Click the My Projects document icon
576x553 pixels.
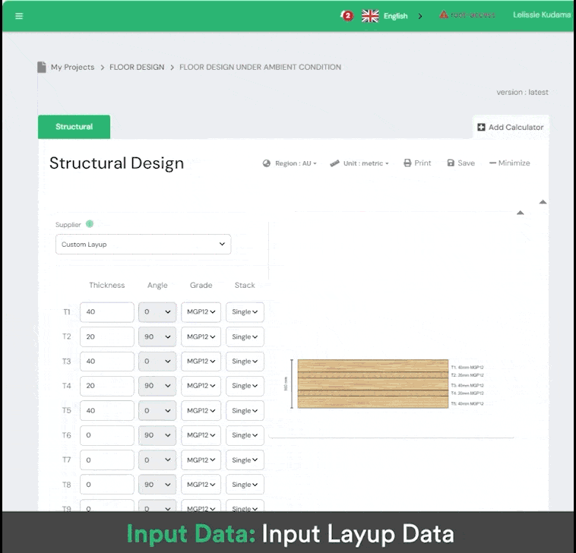[42, 67]
